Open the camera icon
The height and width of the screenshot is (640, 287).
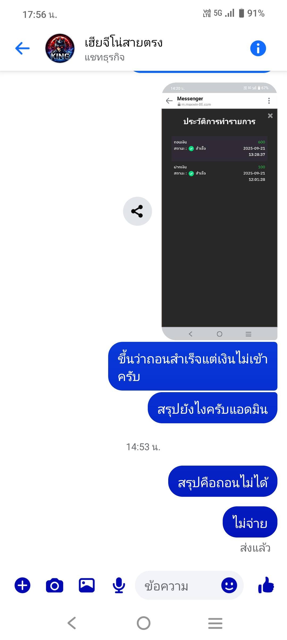point(54,585)
